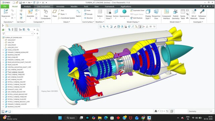
Task: Click the Find binoculars icon in status bar
Action: click(156, 111)
